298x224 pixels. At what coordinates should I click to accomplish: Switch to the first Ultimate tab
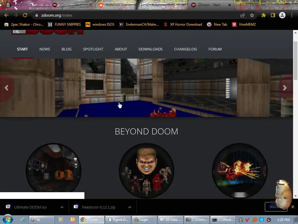[x=26, y=5]
